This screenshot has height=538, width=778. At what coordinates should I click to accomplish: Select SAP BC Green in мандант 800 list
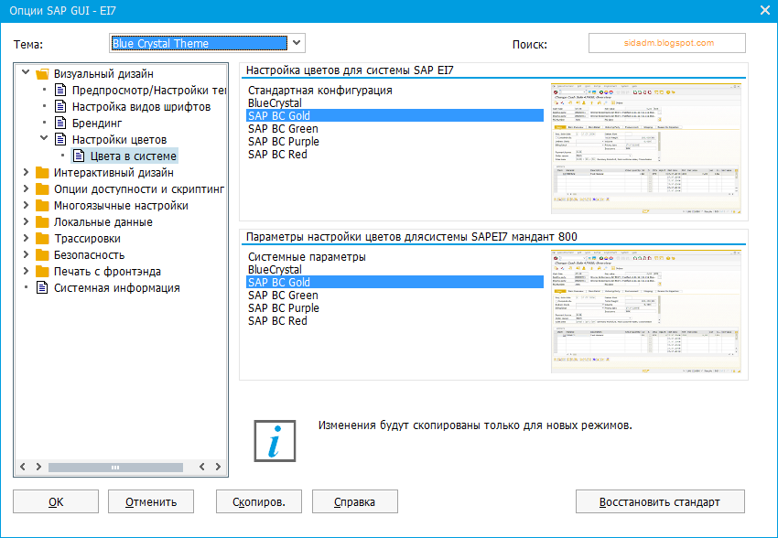(x=283, y=295)
